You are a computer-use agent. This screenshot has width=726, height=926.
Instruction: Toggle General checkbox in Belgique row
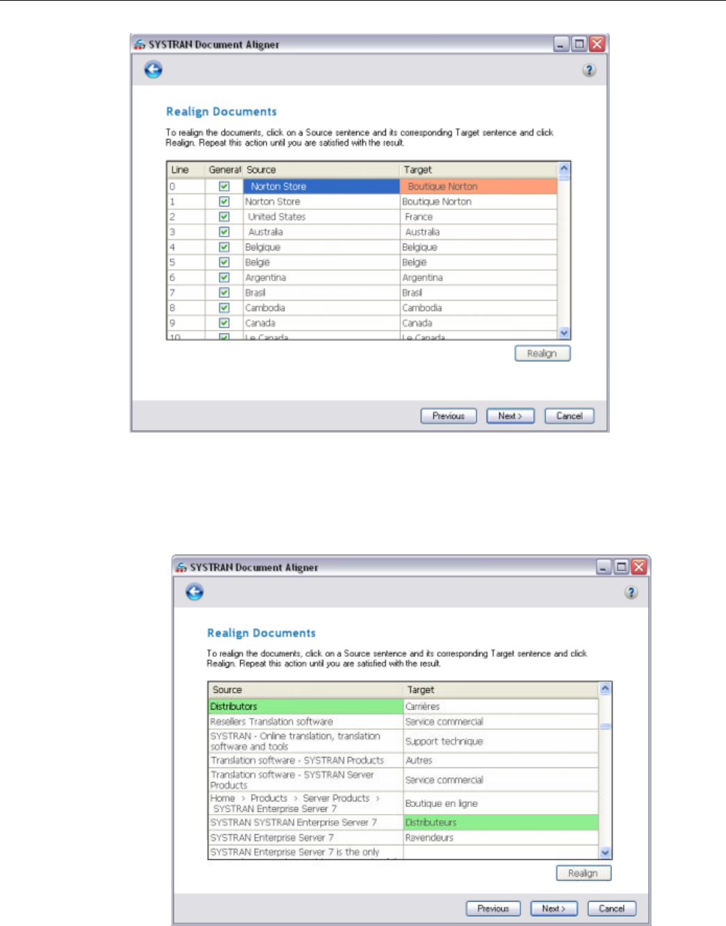[x=224, y=247]
